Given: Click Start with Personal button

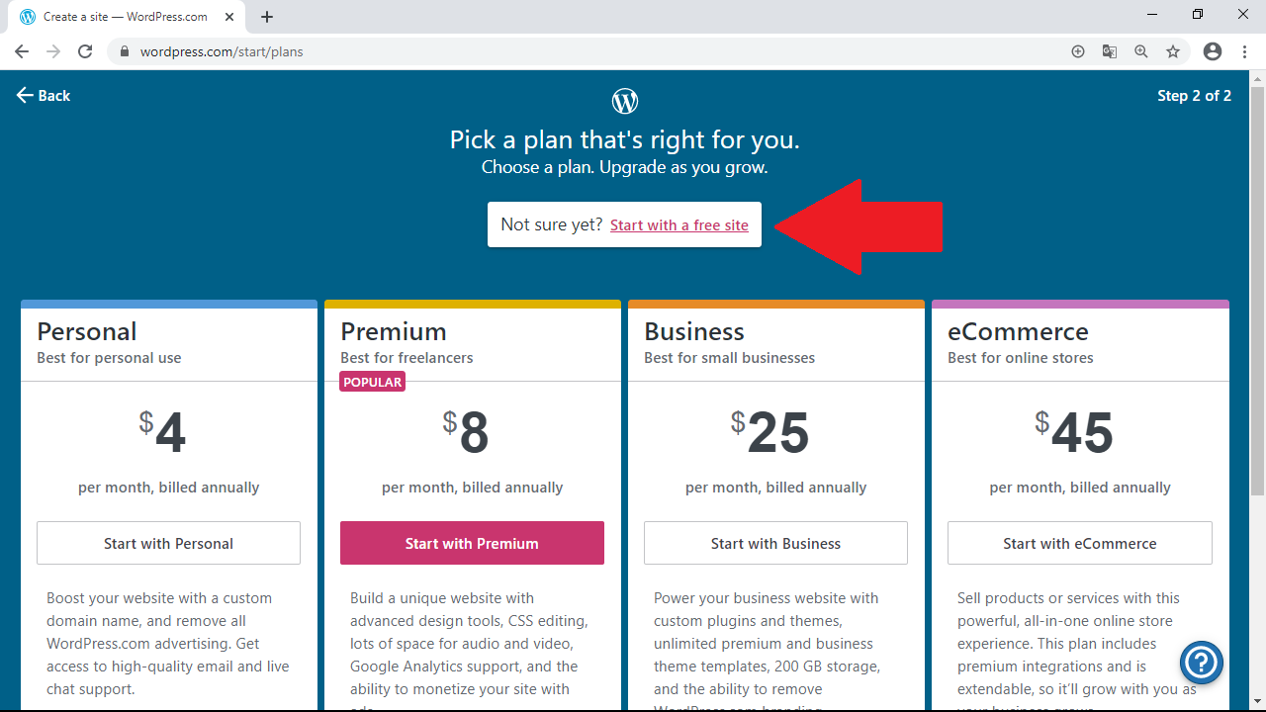Looking at the screenshot, I should 168,543.
